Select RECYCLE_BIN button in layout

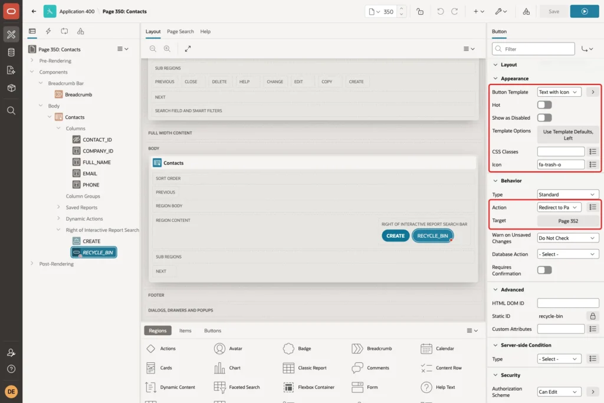(432, 236)
